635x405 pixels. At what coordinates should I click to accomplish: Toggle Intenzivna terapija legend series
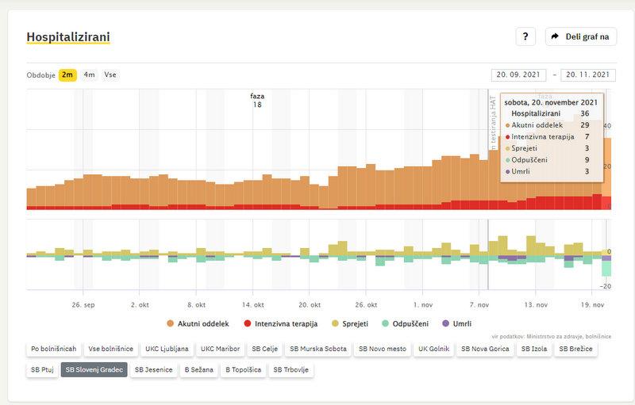tap(280, 323)
